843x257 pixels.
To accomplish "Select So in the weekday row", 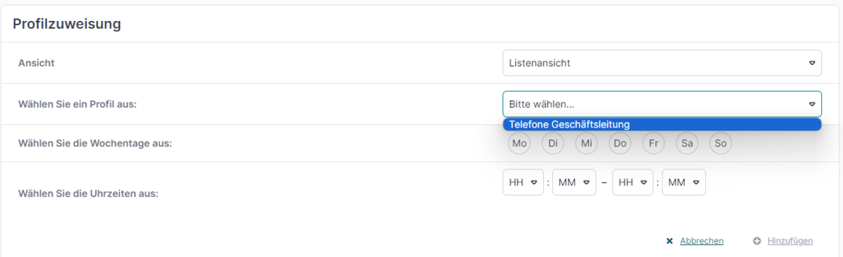I will 721,144.
